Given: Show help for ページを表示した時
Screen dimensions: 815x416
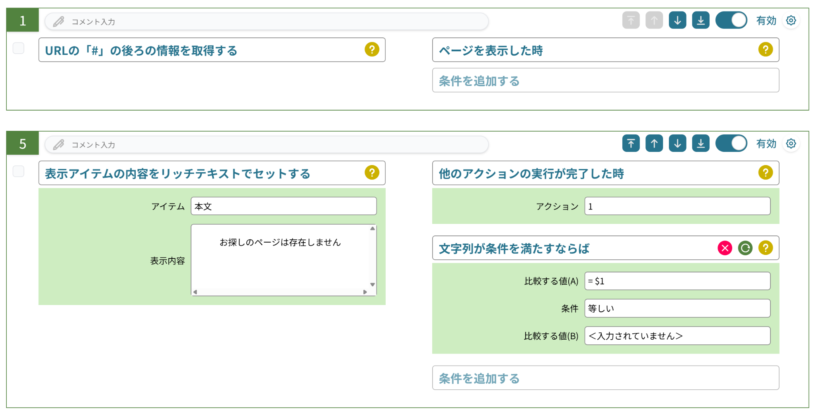Looking at the screenshot, I should 765,50.
